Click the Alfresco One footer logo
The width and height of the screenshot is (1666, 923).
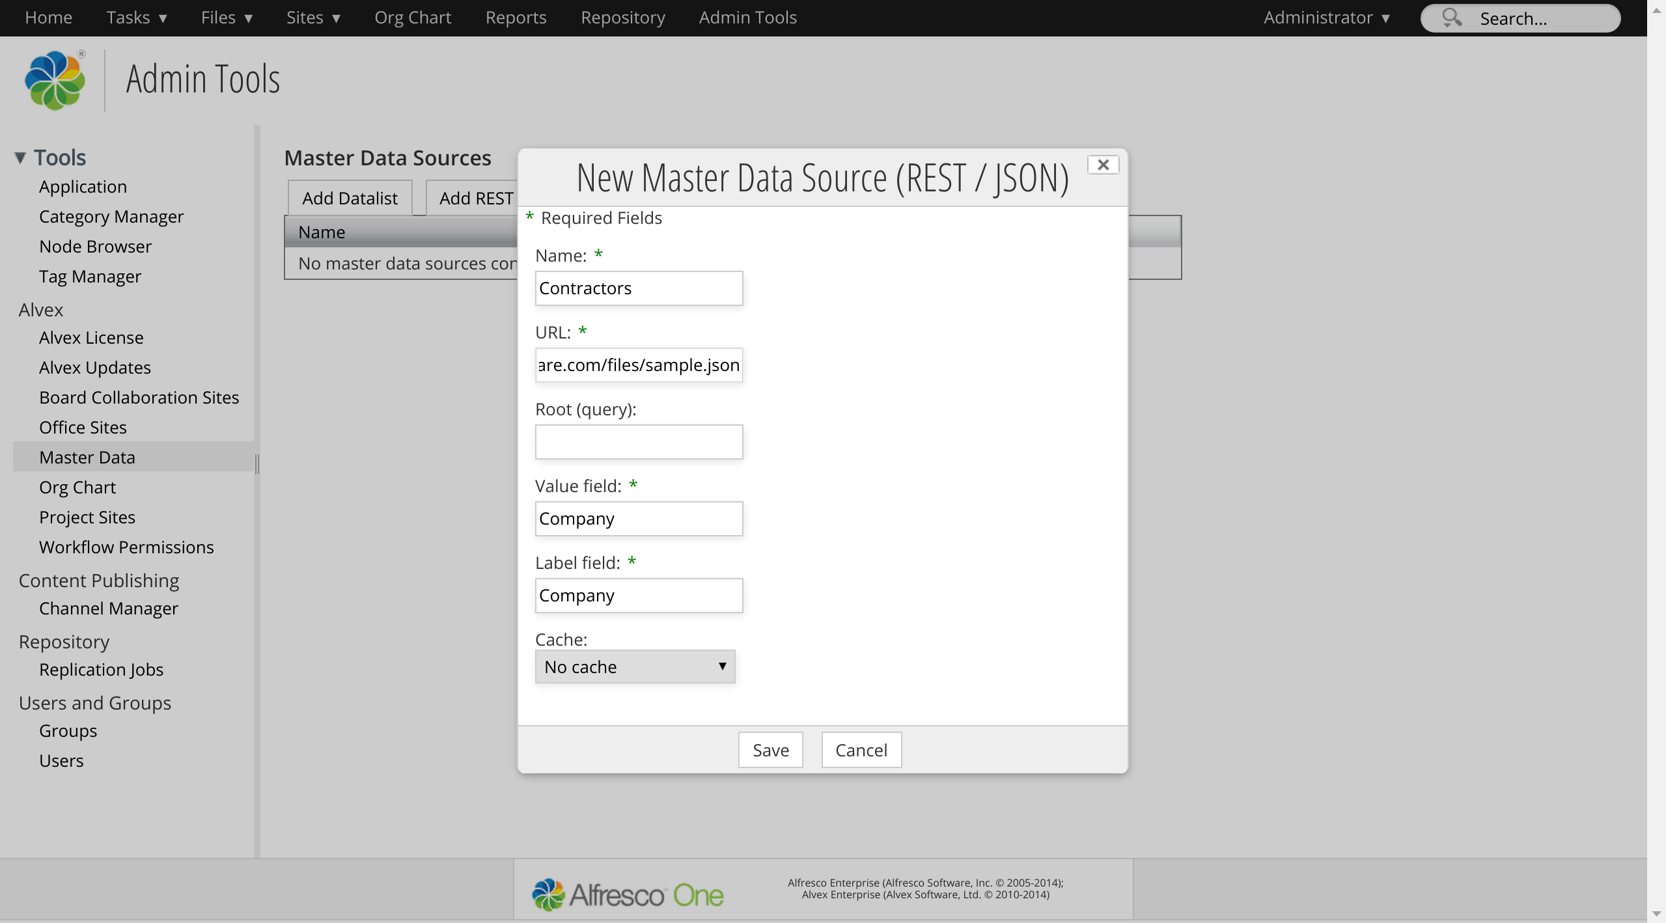pyautogui.click(x=627, y=894)
